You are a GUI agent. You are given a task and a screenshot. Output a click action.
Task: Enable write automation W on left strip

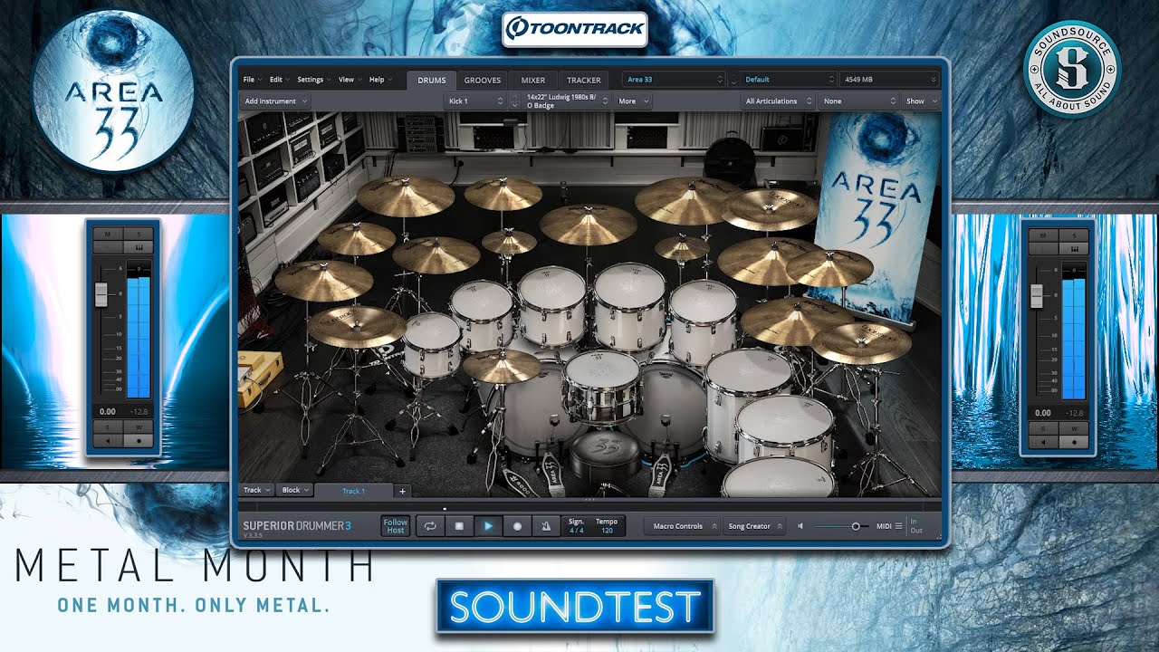[x=139, y=427]
